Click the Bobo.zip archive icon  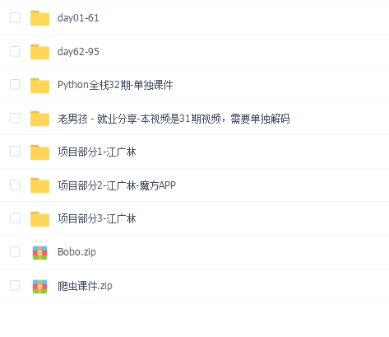pyautogui.click(x=39, y=252)
